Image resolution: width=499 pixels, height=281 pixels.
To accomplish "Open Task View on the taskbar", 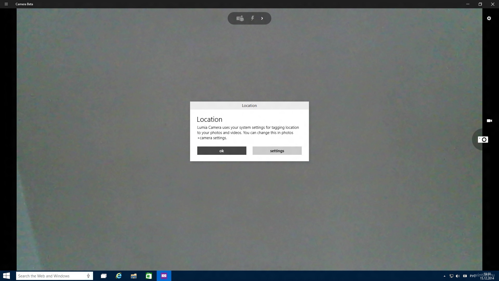I will (x=104, y=276).
